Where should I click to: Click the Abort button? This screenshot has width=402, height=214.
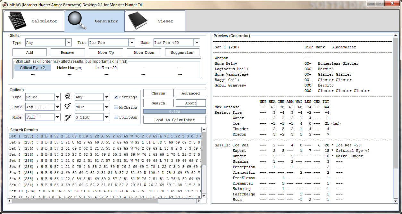(x=191, y=103)
